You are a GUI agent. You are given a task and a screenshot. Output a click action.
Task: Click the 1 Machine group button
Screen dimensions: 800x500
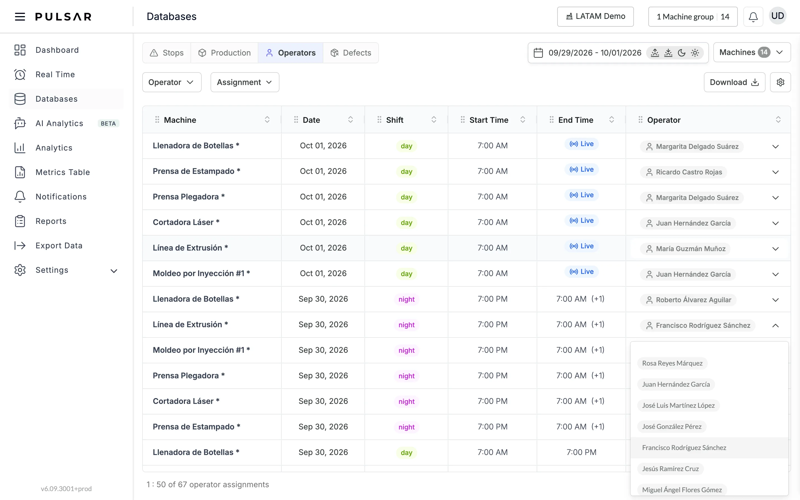(x=692, y=17)
